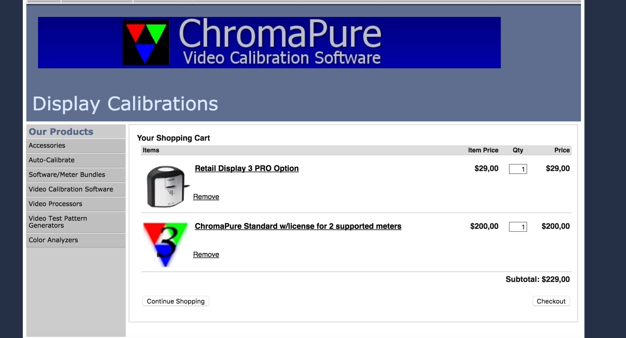This screenshot has width=626, height=338.
Task: Select Software/Meter Bundles category
Action: pos(76,175)
